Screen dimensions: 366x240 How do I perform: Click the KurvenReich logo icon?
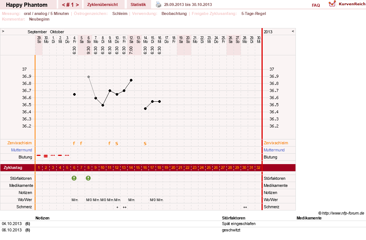click(332, 3)
